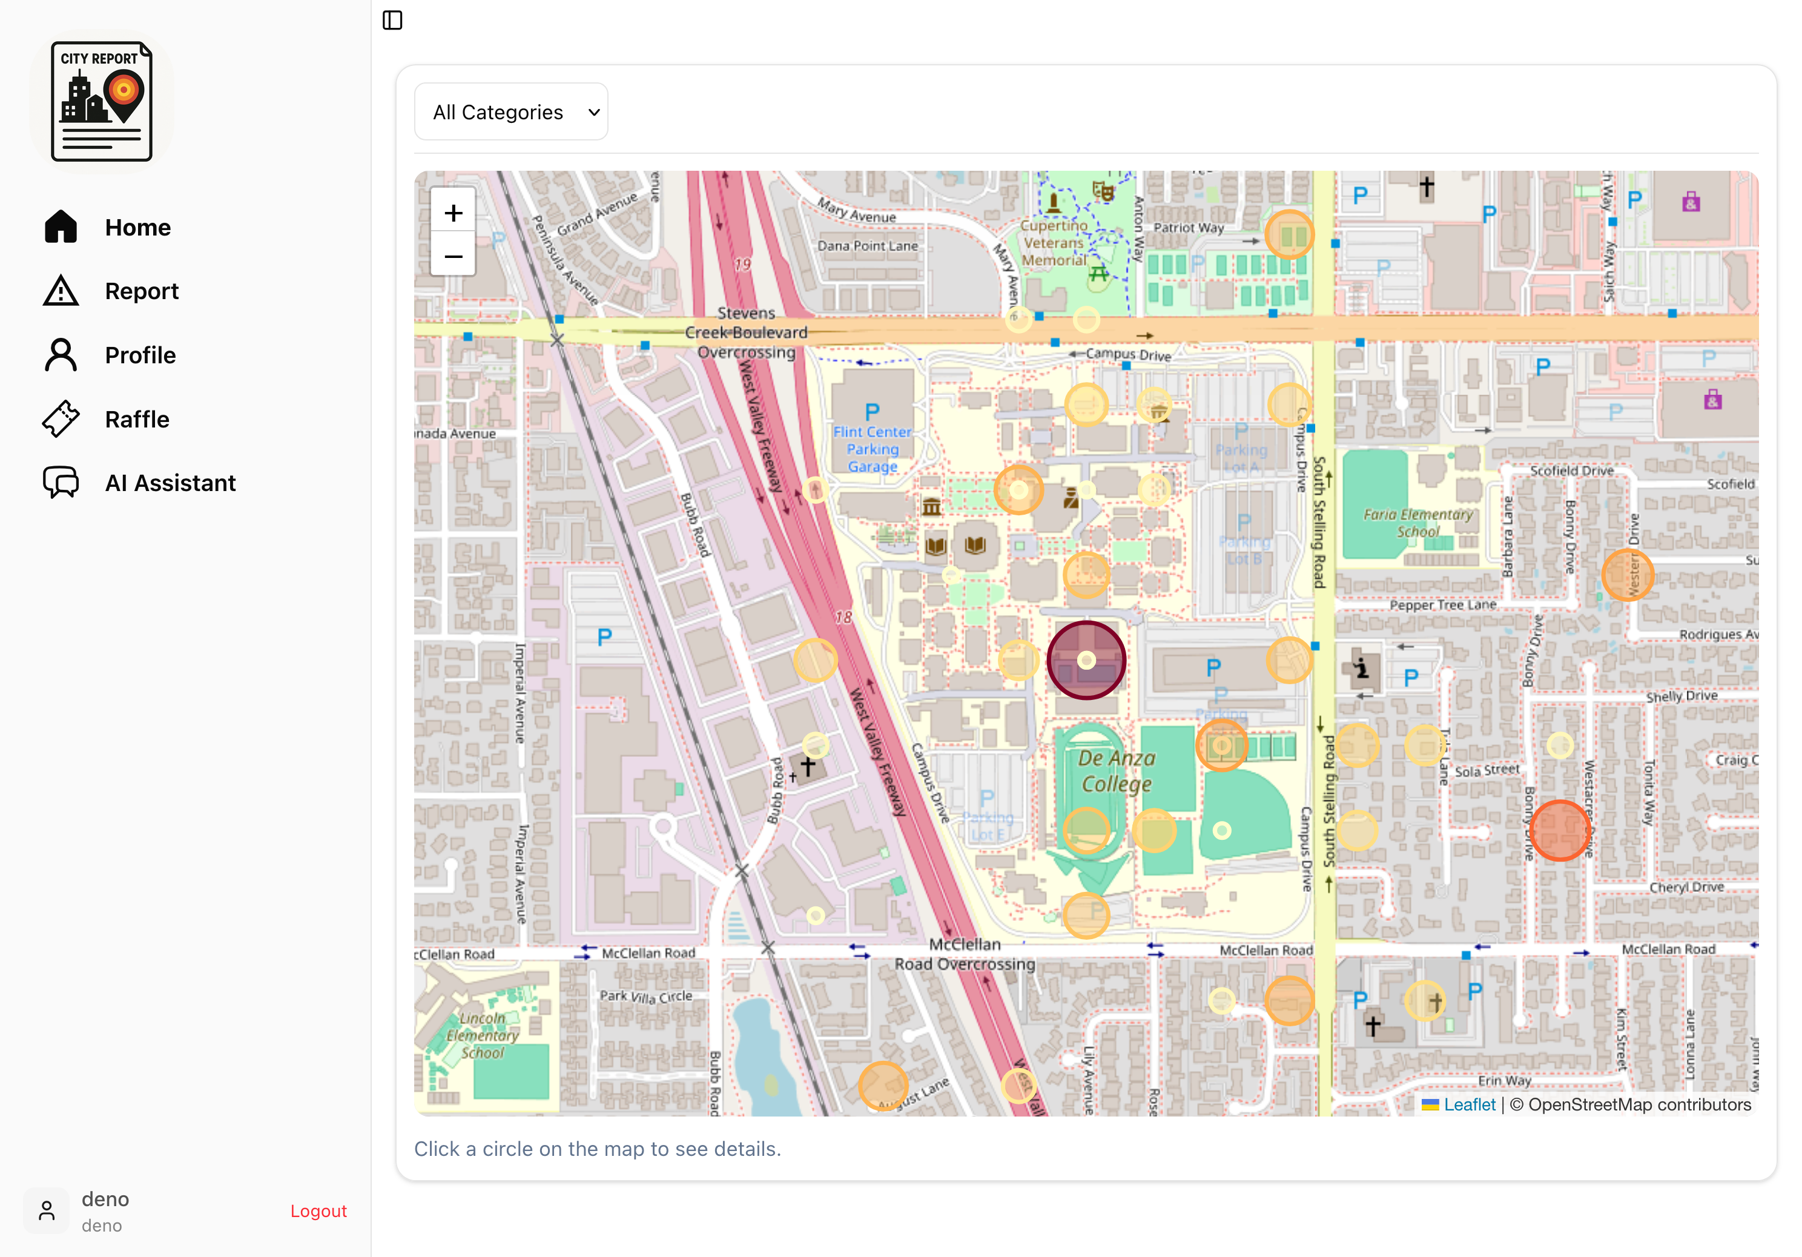Go to the AI Assistant page
The height and width of the screenshot is (1257, 1802).
tap(170, 483)
